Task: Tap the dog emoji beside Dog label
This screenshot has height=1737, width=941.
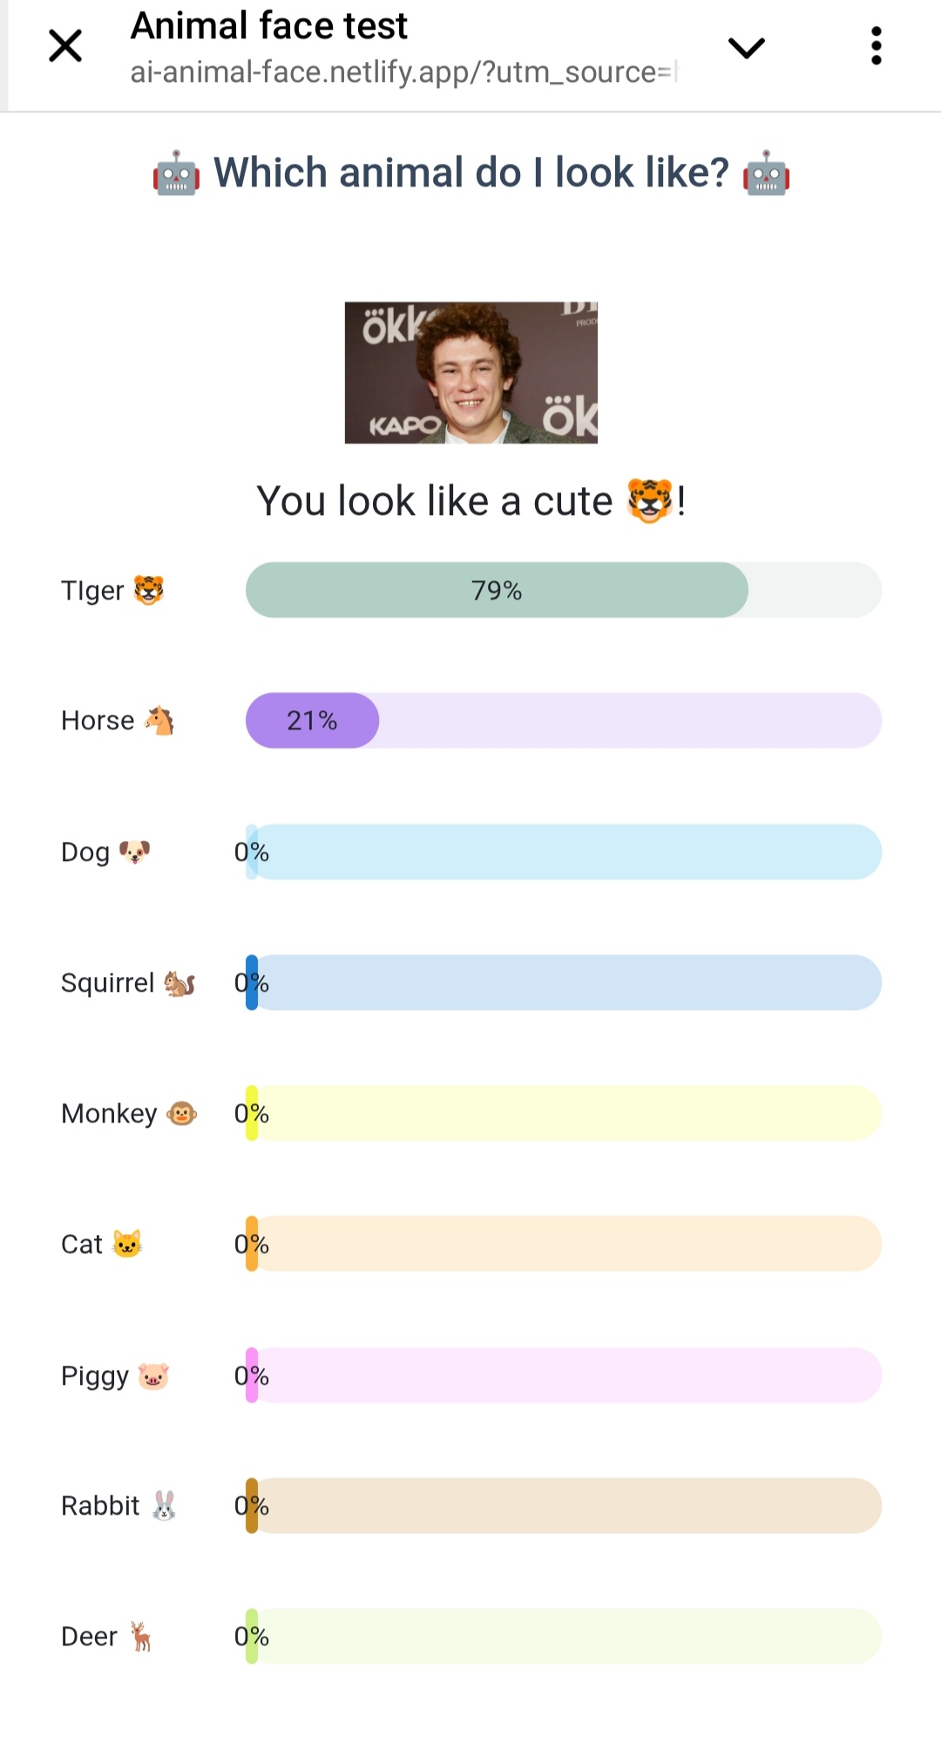Action: coord(134,852)
